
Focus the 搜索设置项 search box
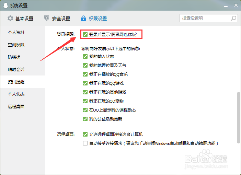209,18
